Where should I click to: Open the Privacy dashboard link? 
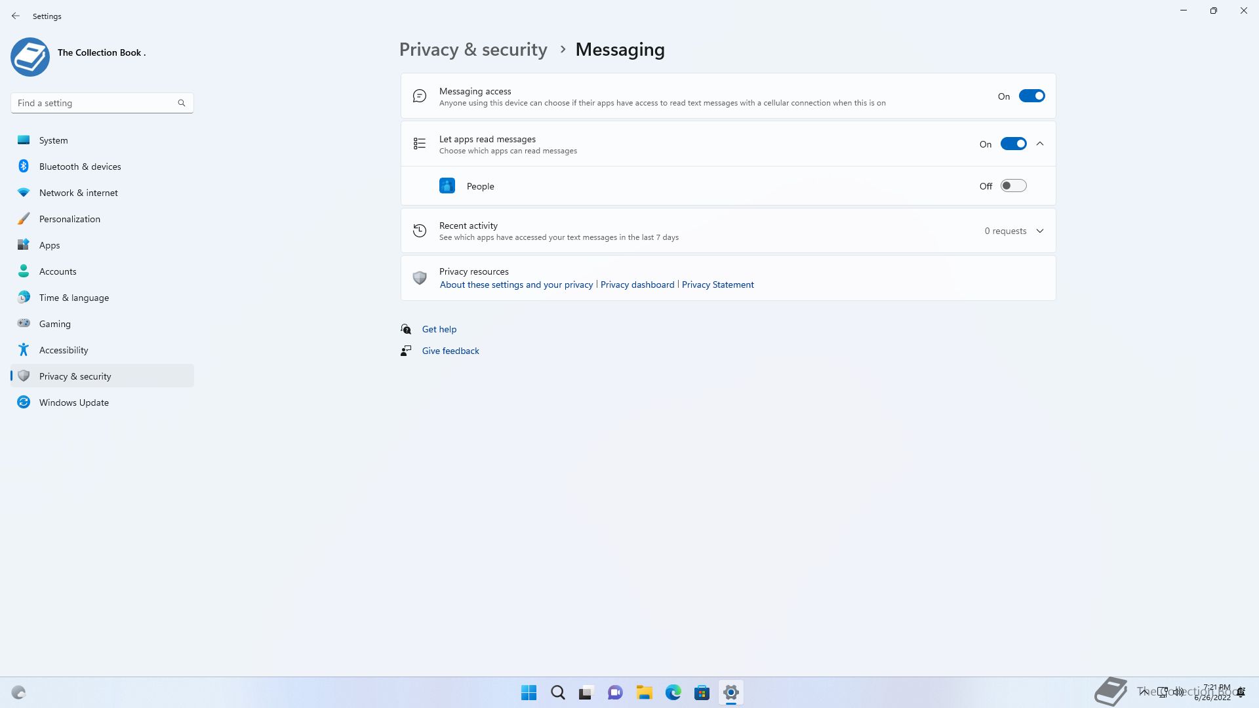coord(637,285)
